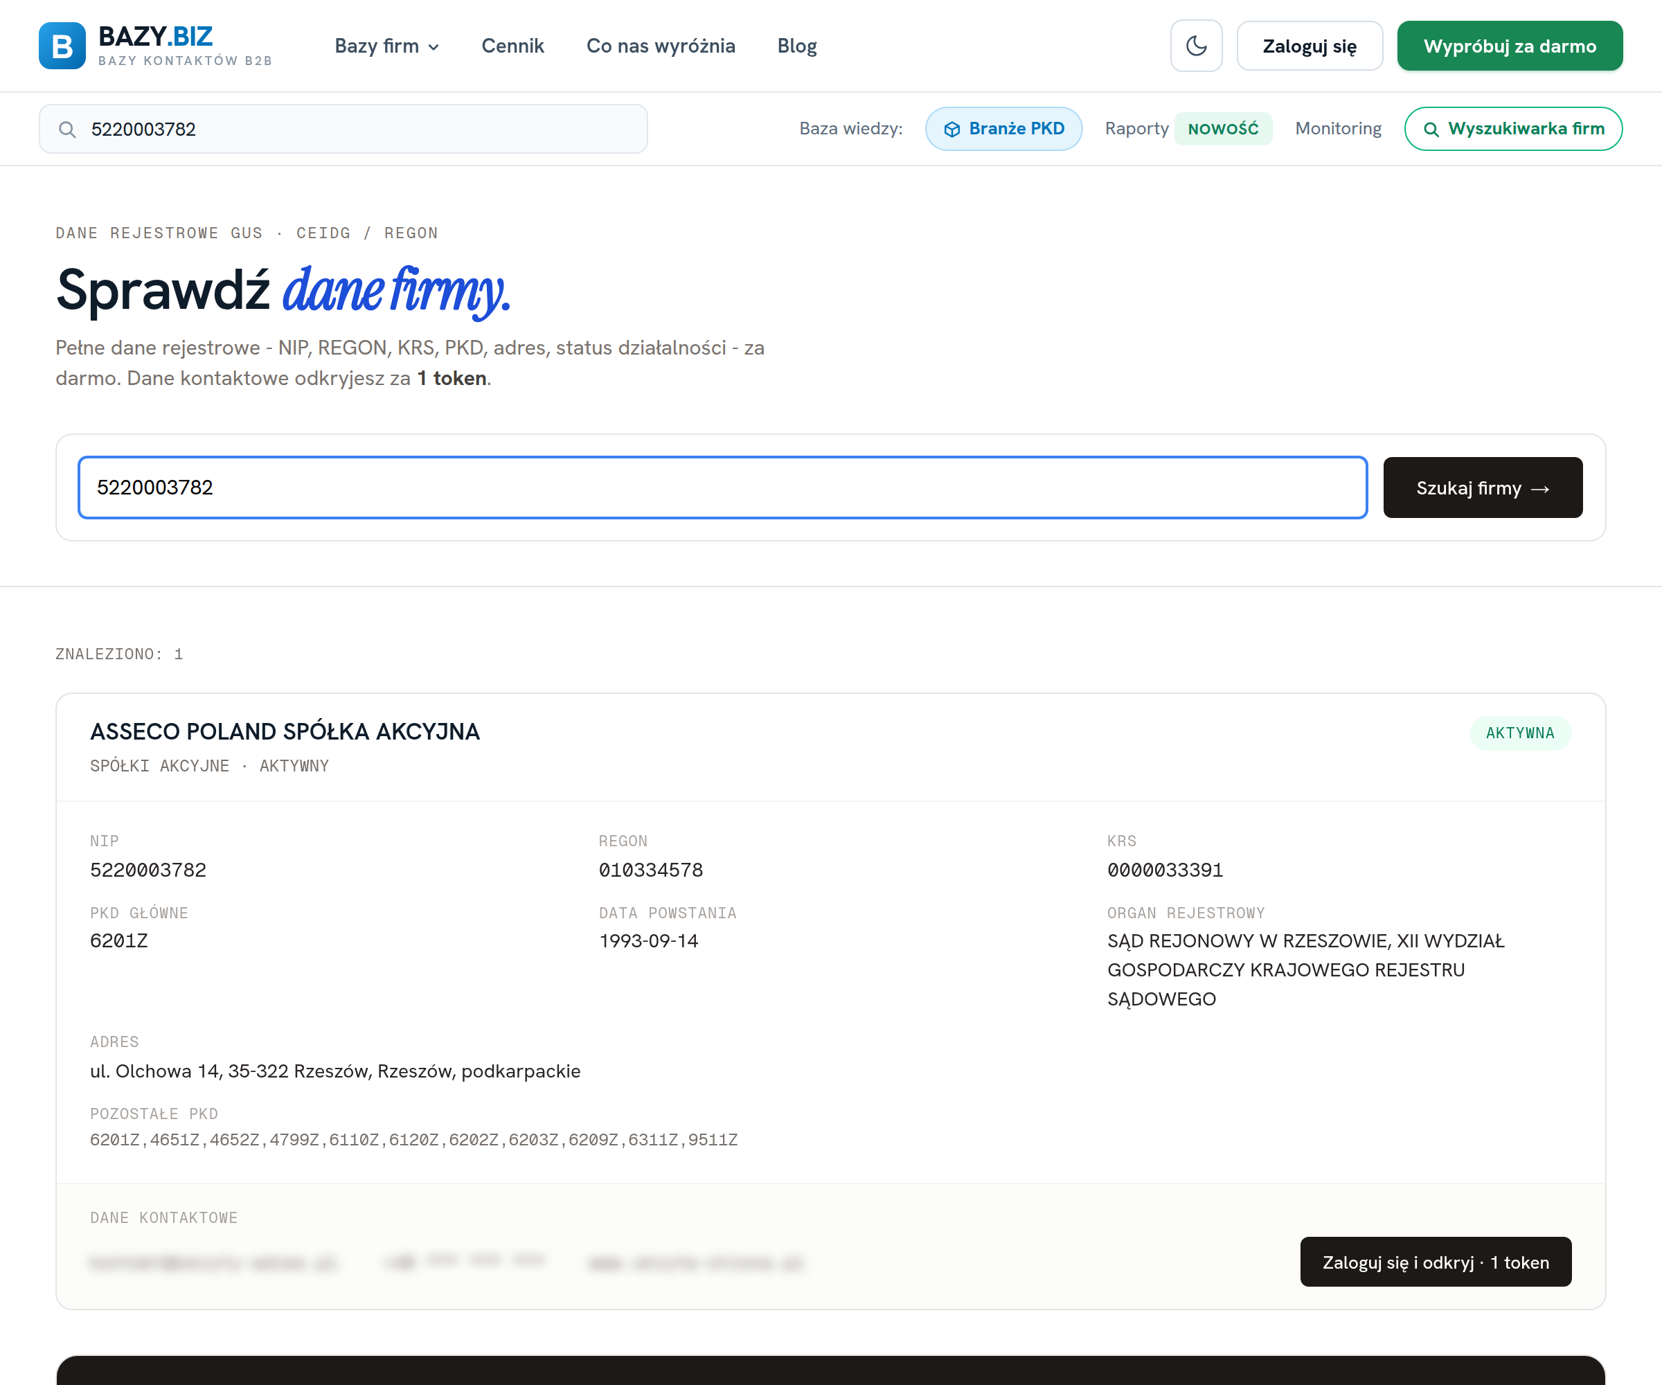Click the address ul. Olchowa 14 text
1662x1385 pixels.
point(334,1071)
